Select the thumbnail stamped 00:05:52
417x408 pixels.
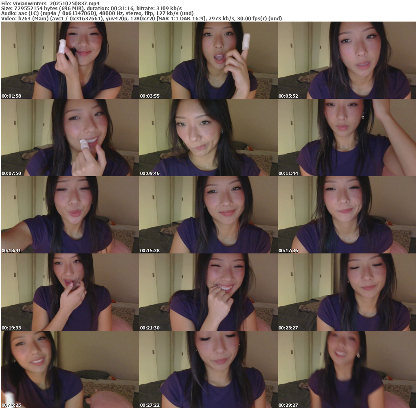[x=347, y=60]
